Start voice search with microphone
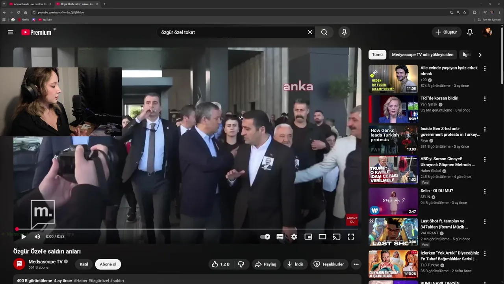This screenshot has height=284, width=504. [344, 32]
